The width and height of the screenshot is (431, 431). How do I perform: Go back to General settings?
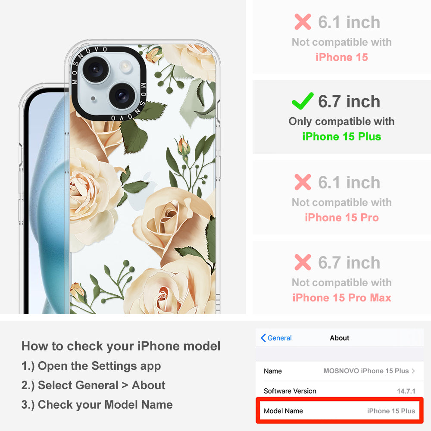coord(276,338)
